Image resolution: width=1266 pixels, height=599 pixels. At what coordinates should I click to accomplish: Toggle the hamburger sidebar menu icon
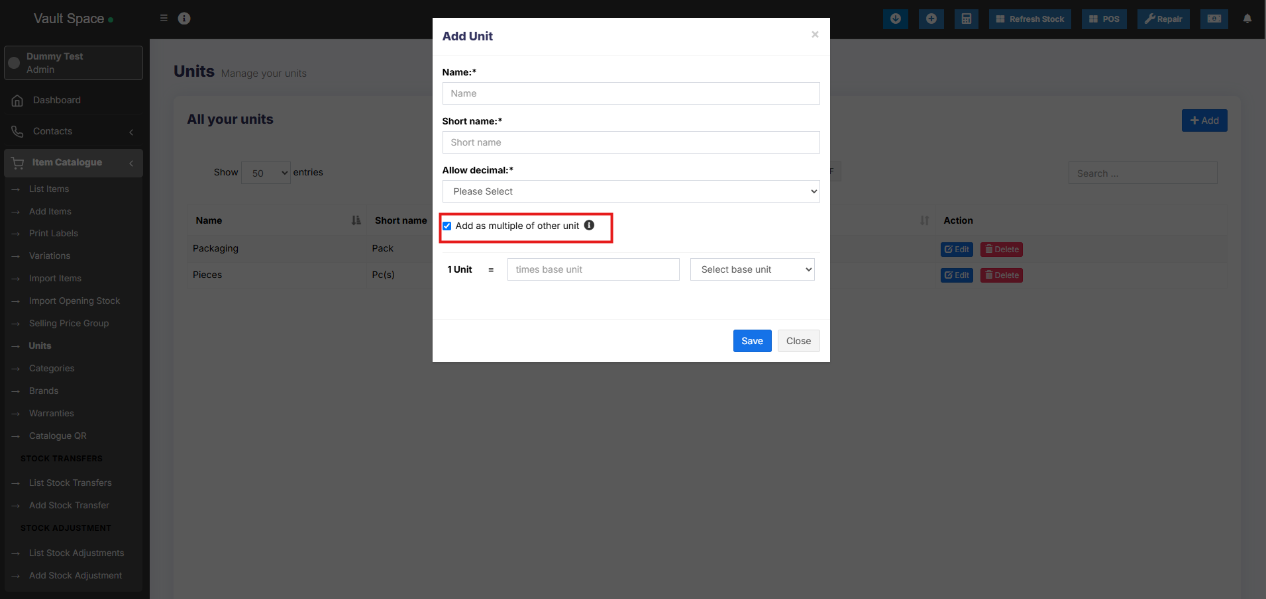164,18
